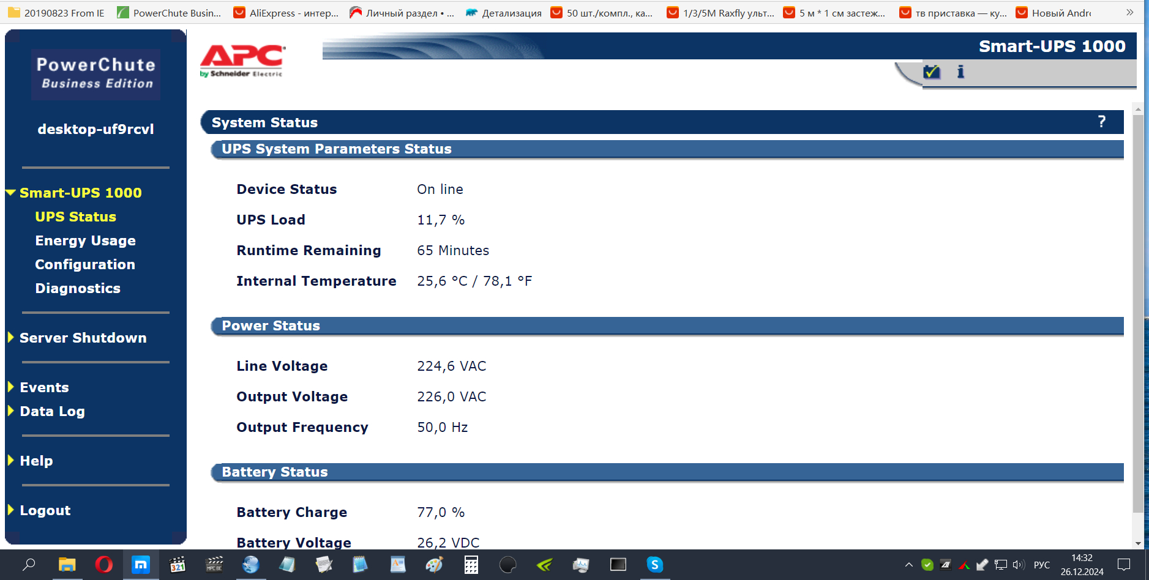The height and width of the screenshot is (580, 1149).
Task: Click the page scrollbar up arrow
Action: point(1138,109)
